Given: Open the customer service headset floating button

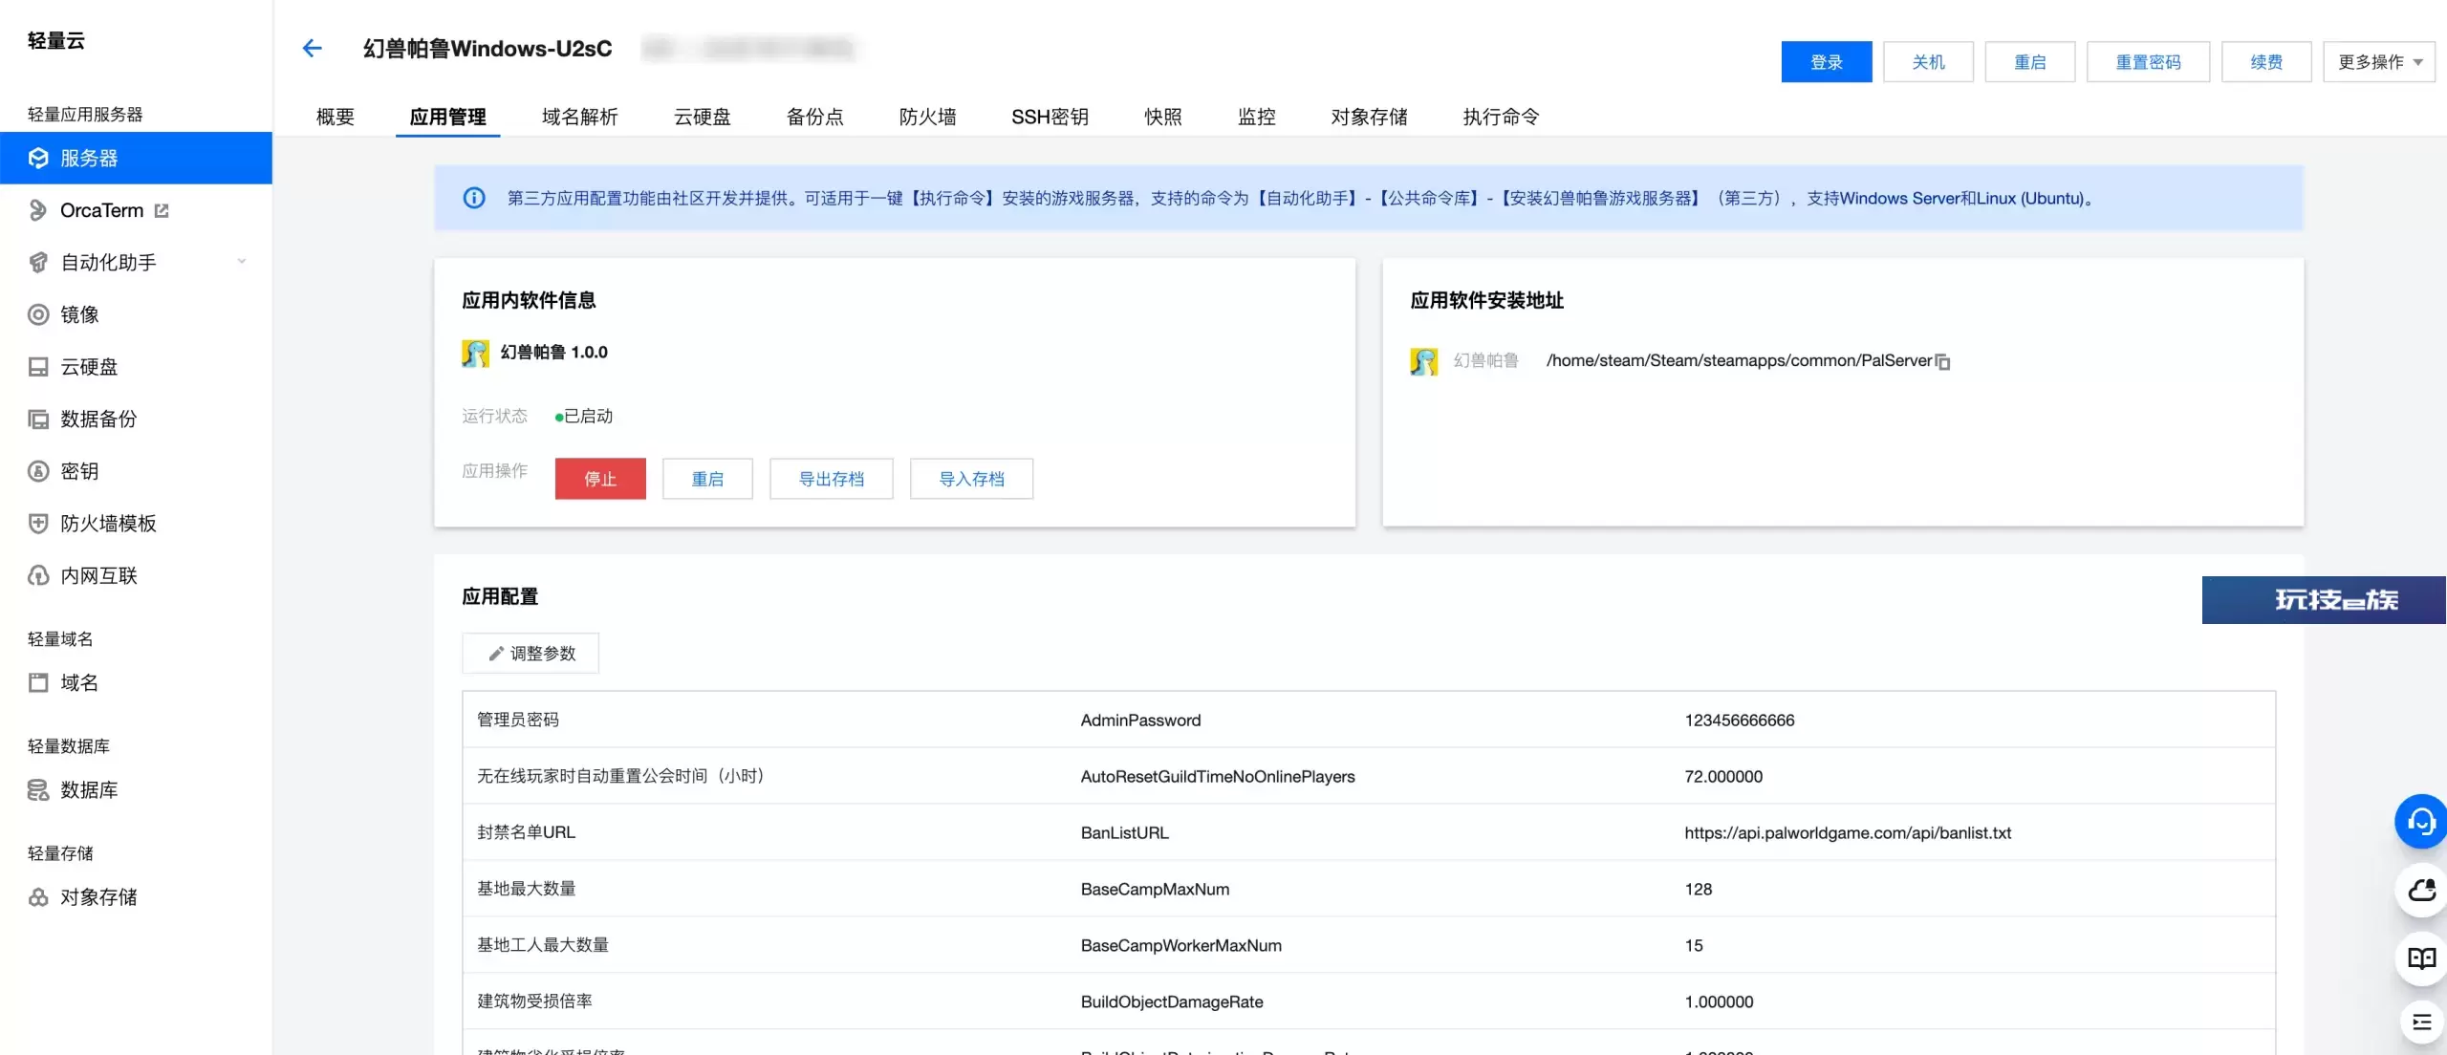Looking at the screenshot, I should (2421, 821).
